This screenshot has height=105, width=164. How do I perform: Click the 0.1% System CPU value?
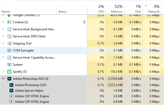101,65
